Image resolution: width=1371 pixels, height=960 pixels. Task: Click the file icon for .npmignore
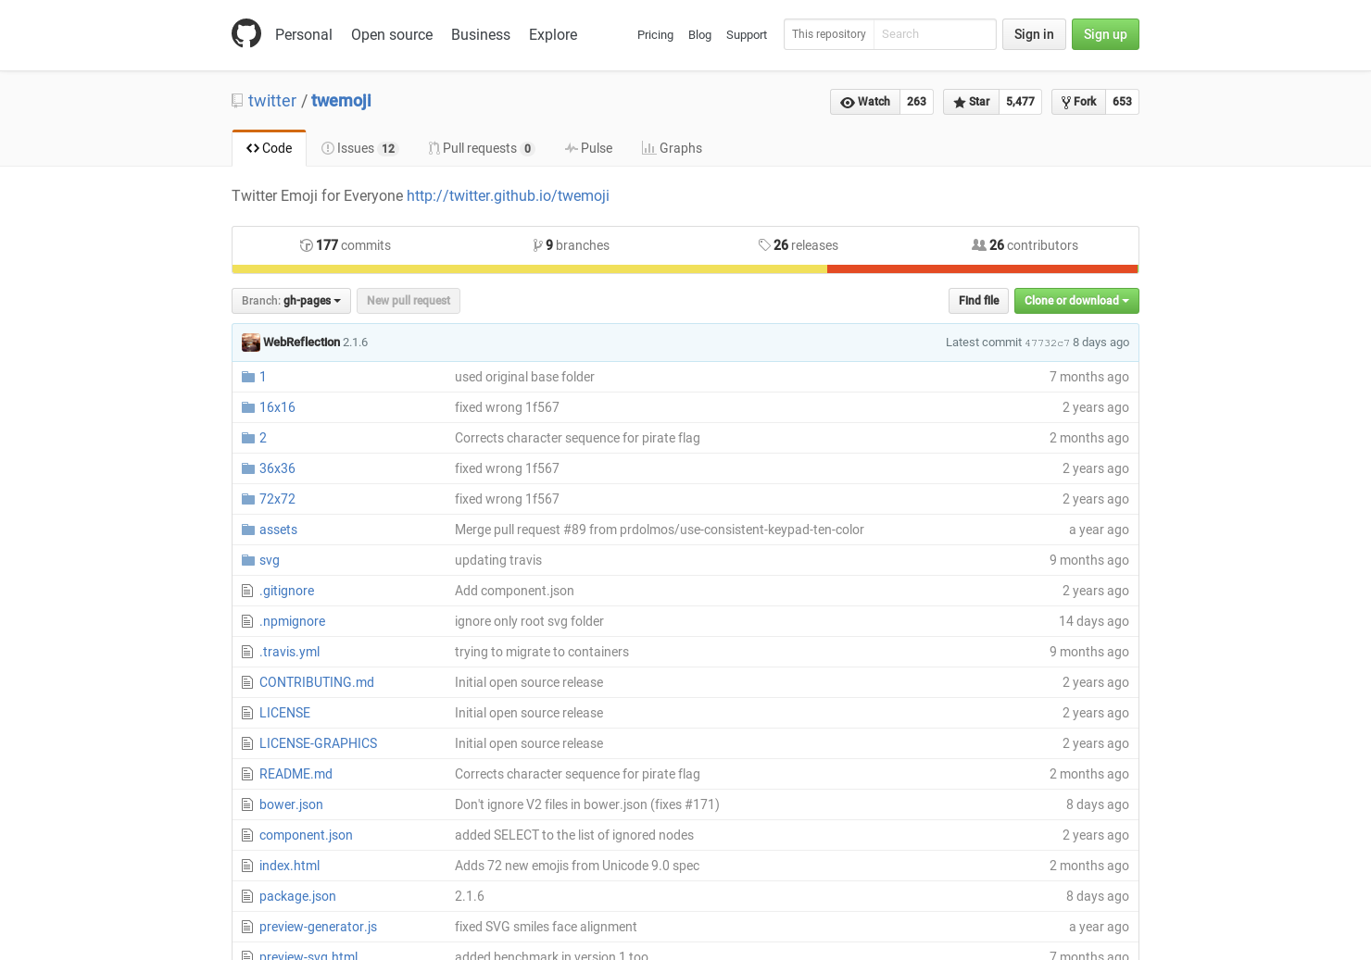(247, 621)
